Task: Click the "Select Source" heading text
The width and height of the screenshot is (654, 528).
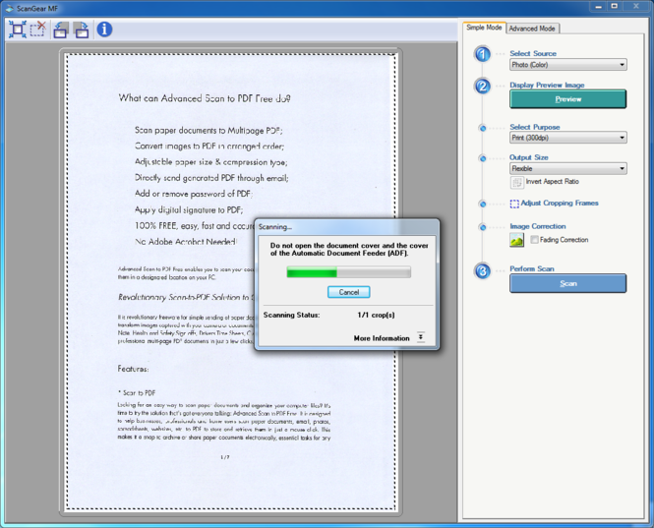Action: 533,53
